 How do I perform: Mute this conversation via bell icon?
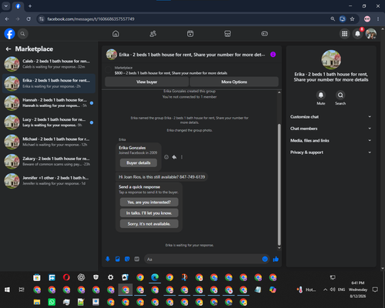coord(321,95)
